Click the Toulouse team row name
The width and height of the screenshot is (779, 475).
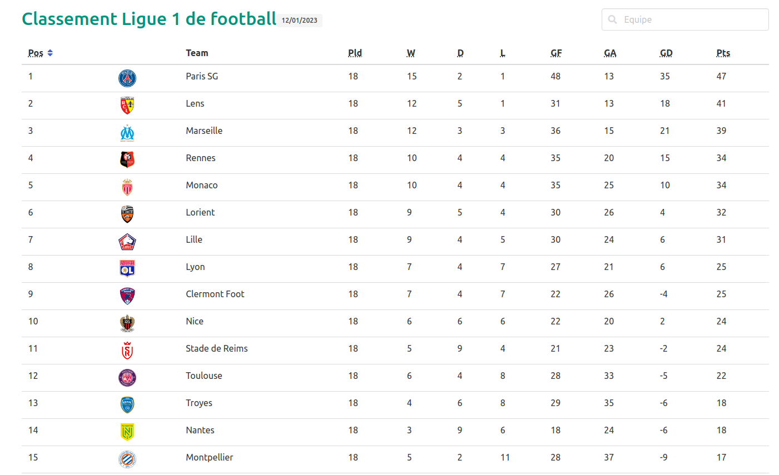[204, 376]
